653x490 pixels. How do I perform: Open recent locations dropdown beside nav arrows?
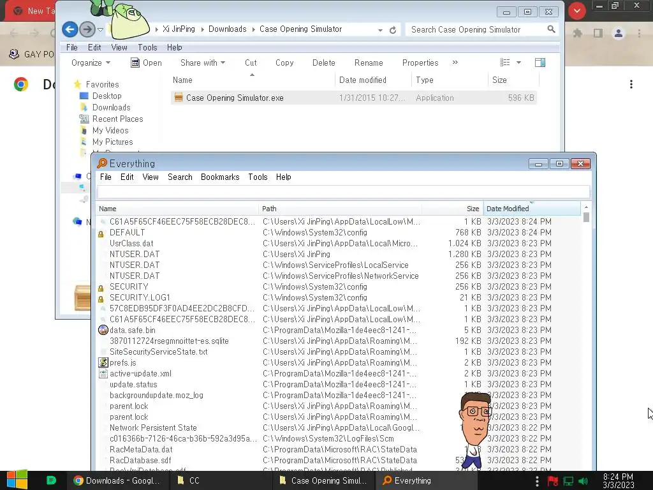tap(100, 29)
